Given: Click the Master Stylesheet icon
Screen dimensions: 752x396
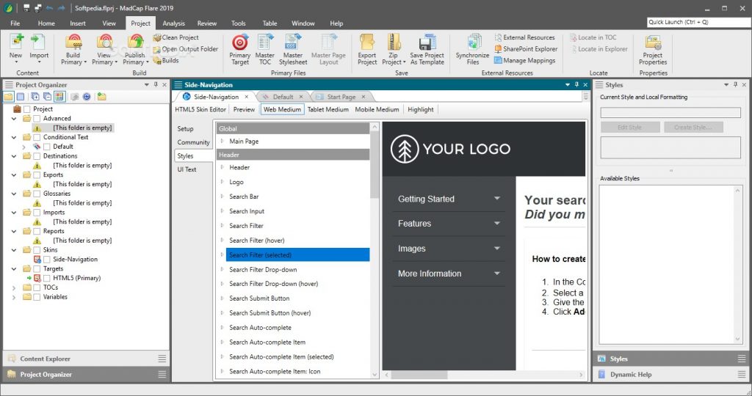Looking at the screenshot, I should 292,43.
